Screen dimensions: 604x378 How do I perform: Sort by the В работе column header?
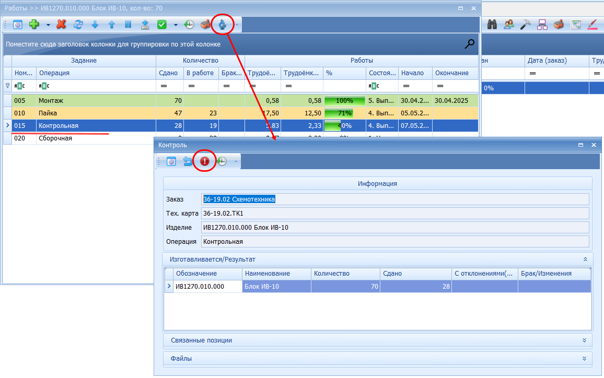pyautogui.click(x=201, y=73)
